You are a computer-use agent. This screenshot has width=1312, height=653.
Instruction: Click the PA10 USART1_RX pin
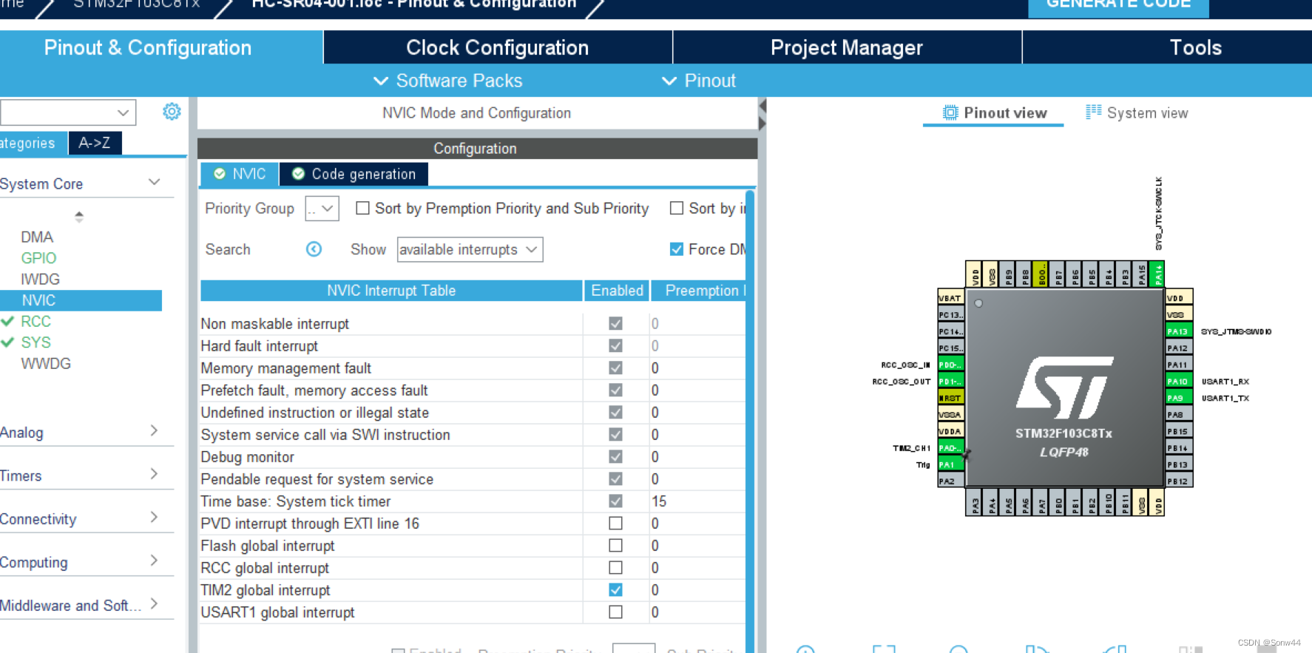1178,382
